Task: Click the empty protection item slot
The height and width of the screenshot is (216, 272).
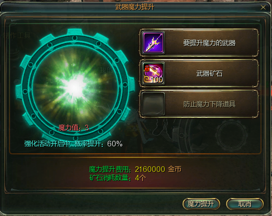Action: 153,104
